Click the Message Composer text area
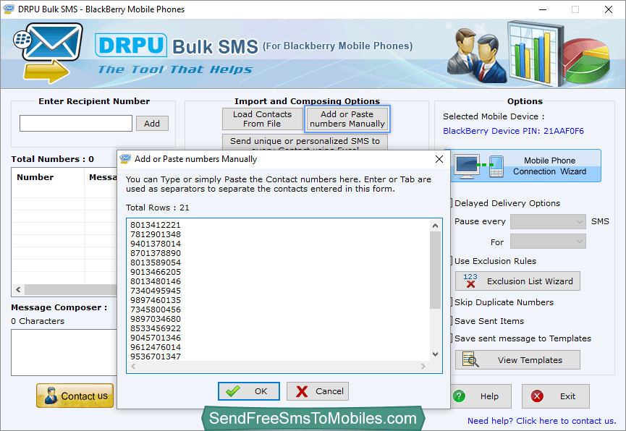 [x=64, y=352]
